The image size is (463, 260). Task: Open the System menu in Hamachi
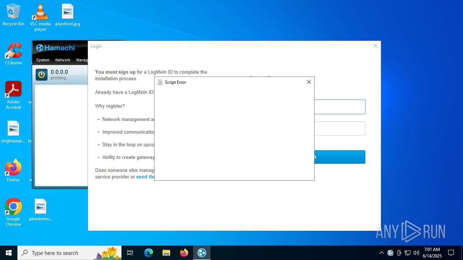pos(43,60)
